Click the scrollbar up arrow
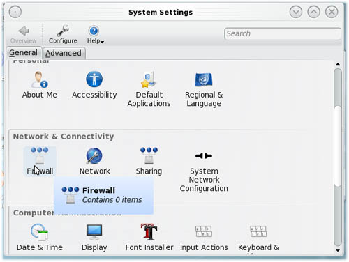 pos(338,64)
